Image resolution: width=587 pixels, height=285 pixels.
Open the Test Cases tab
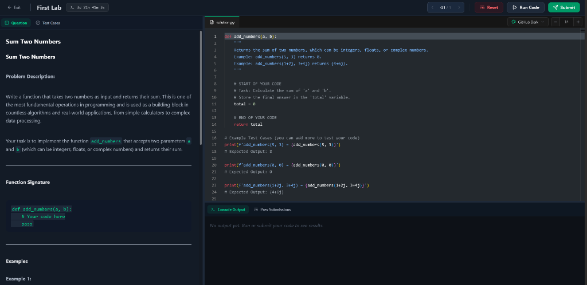coord(48,23)
